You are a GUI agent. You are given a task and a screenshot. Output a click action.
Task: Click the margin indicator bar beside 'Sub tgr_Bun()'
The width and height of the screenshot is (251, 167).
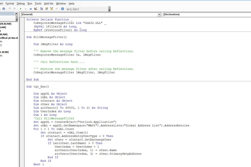tap(22, 87)
